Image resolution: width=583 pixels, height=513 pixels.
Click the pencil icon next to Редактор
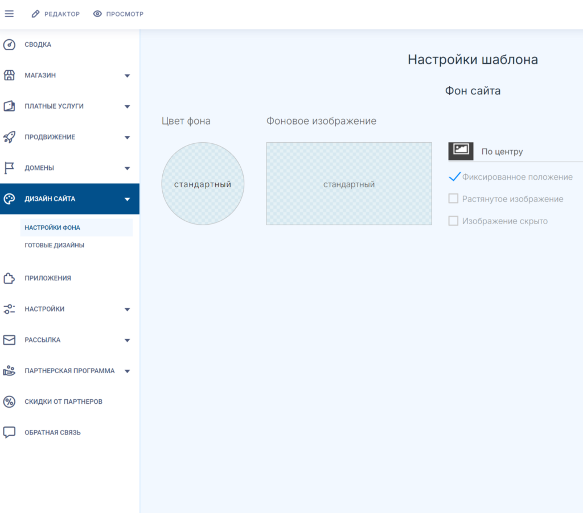[x=35, y=14]
